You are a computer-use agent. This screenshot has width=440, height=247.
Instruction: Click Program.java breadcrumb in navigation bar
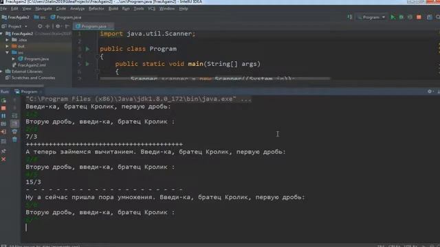click(66, 17)
